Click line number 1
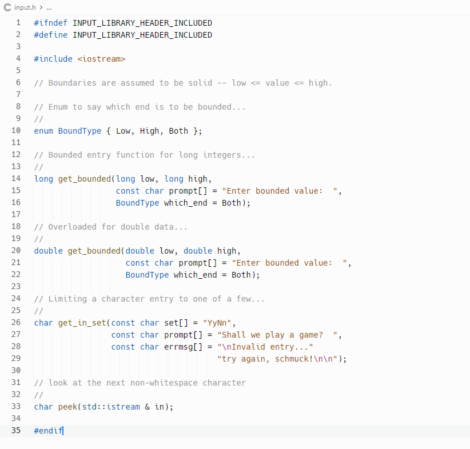This screenshot has width=470, height=449. [x=18, y=23]
